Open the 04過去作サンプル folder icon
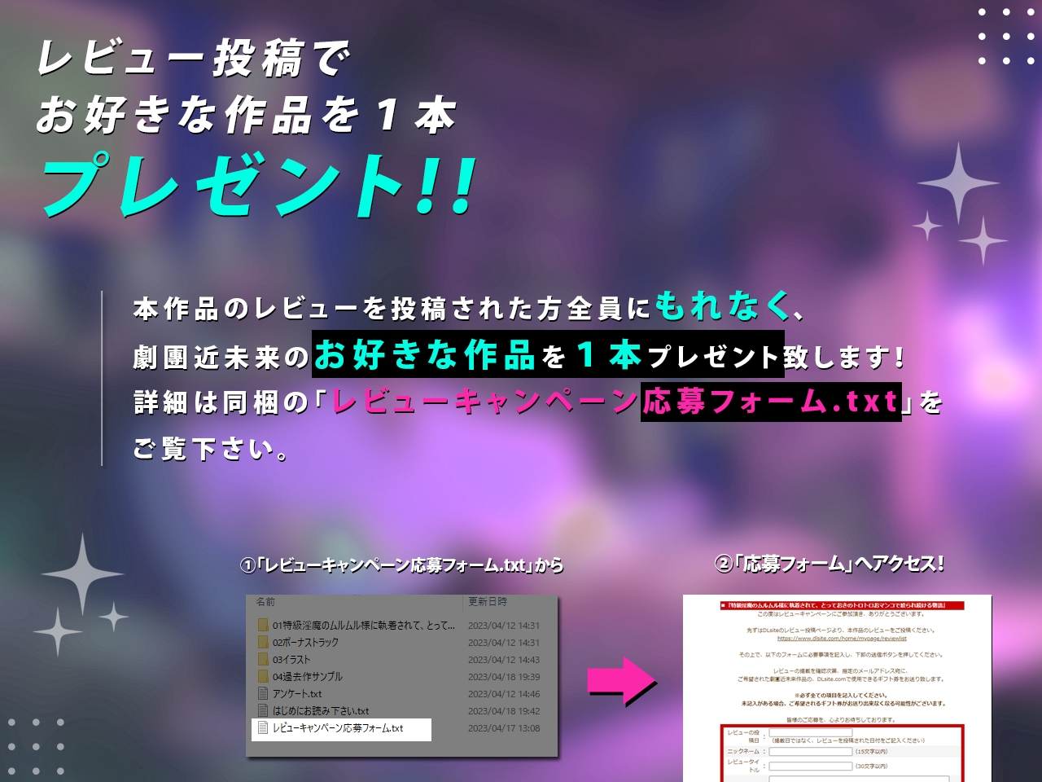Screen dimensions: 1042x782 (263, 677)
